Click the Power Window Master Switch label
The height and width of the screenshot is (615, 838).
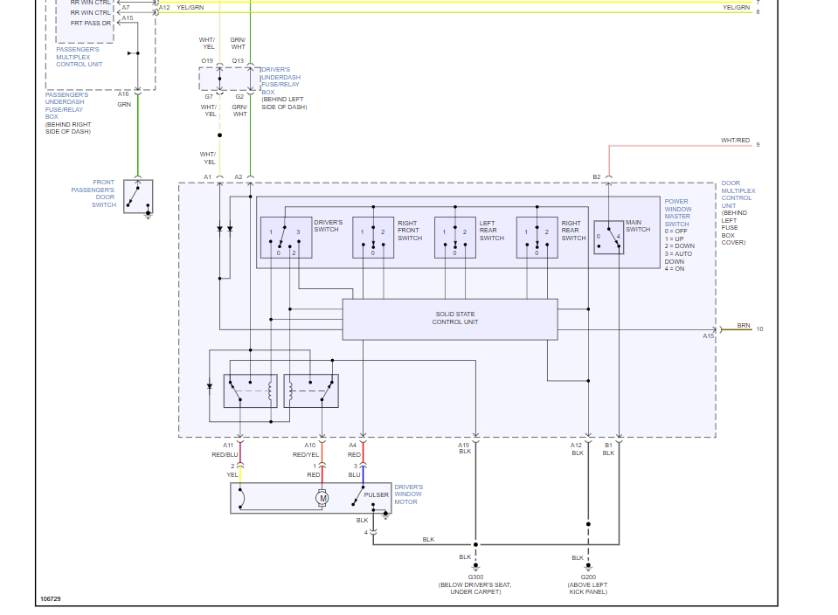678,212
